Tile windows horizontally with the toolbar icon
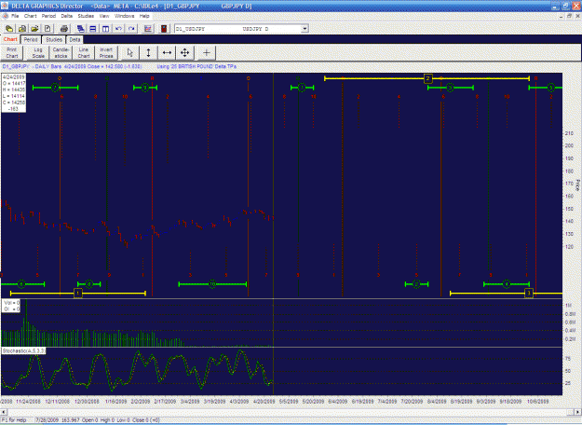The width and height of the screenshot is (582, 425). point(93,29)
